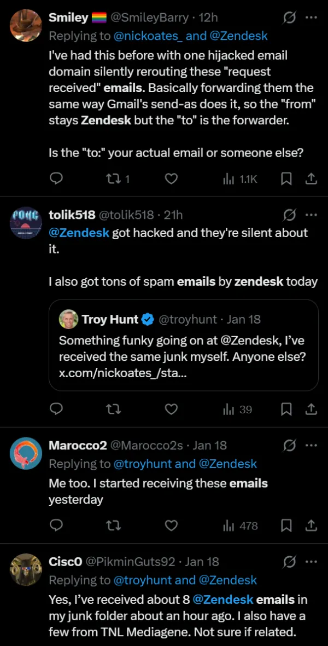
Task: Toggle bookmark on Marocco2's tweet
Action: [285, 526]
